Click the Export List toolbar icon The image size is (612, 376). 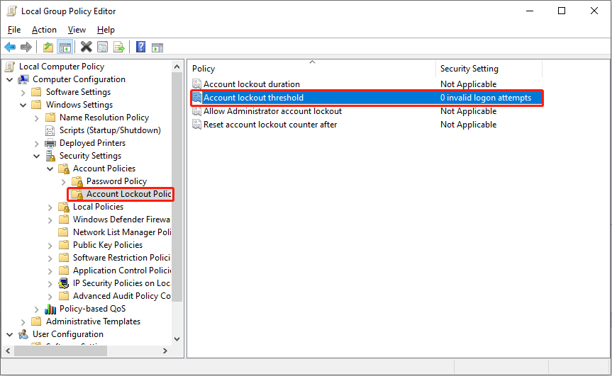point(119,47)
